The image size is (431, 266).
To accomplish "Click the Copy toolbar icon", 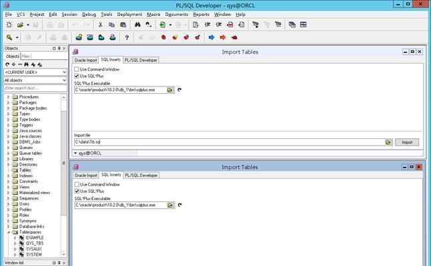I will tap(111, 25).
